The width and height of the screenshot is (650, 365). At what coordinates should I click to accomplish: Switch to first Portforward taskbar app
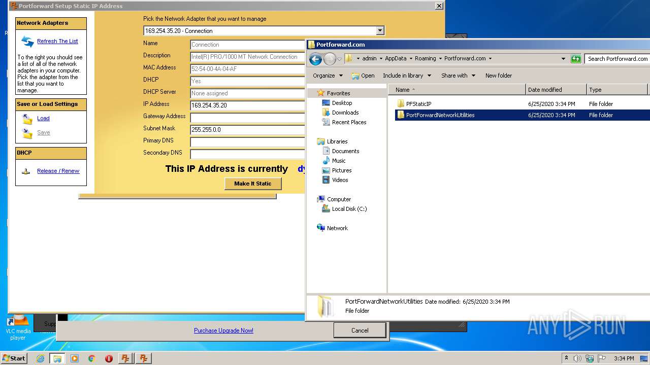pos(125,358)
